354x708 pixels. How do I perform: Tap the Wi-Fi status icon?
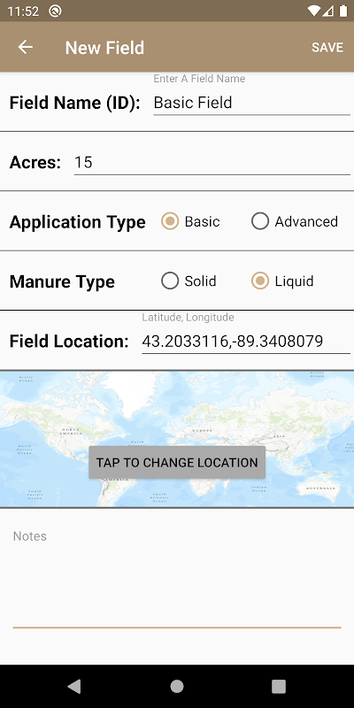[x=313, y=11]
